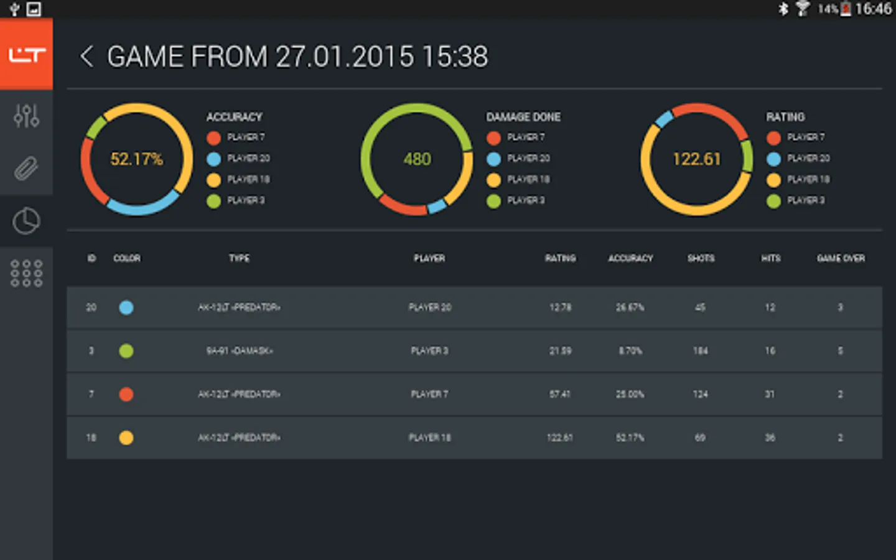The width and height of the screenshot is (896, 560).
Task: Click the Accuracy donut chart showing 52.17%
Action: point(137,159)
